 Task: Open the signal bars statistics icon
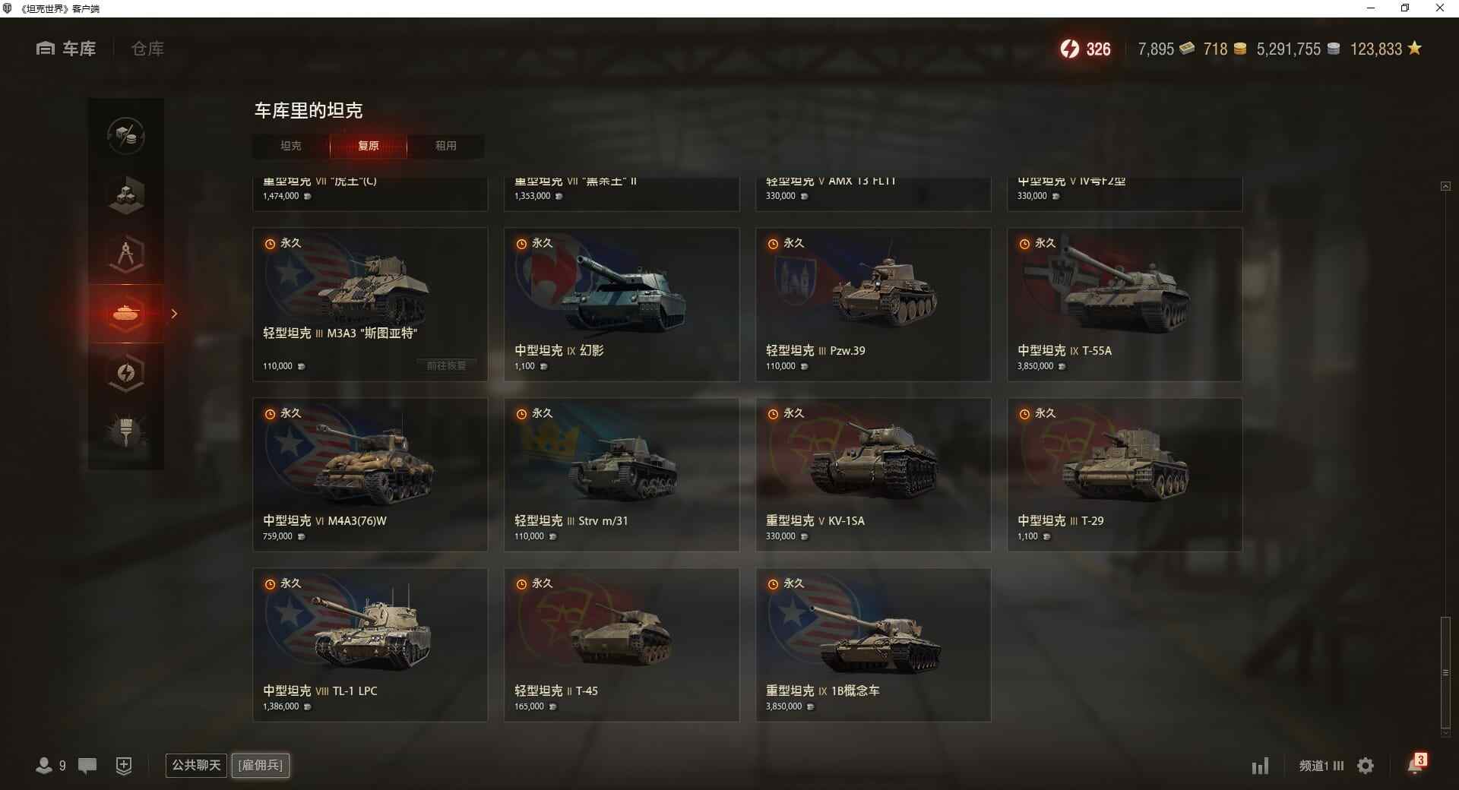(x=1261, y=766)
